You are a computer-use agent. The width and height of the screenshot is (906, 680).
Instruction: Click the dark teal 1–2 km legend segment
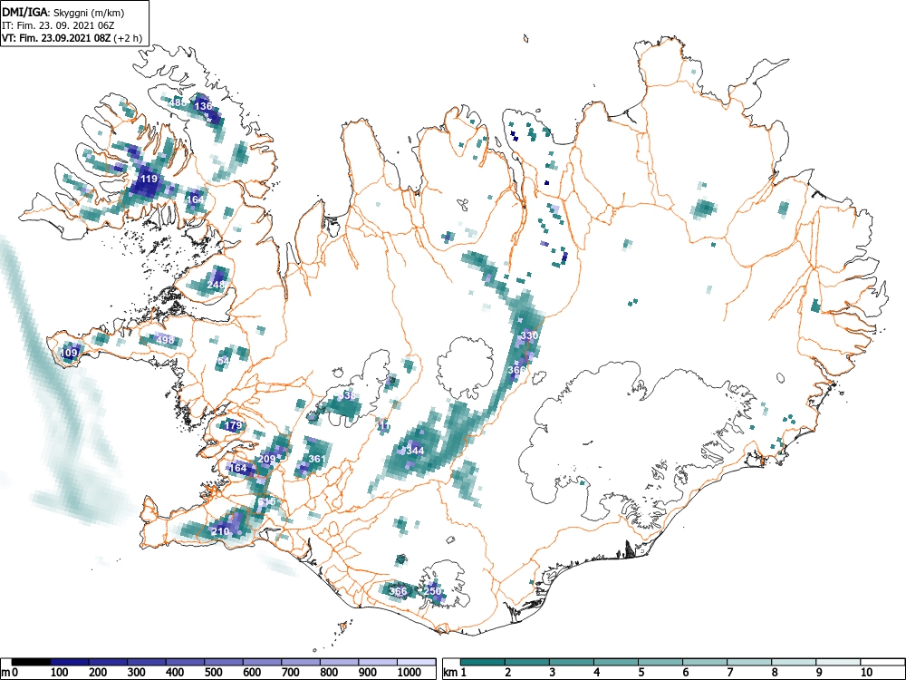483,662
